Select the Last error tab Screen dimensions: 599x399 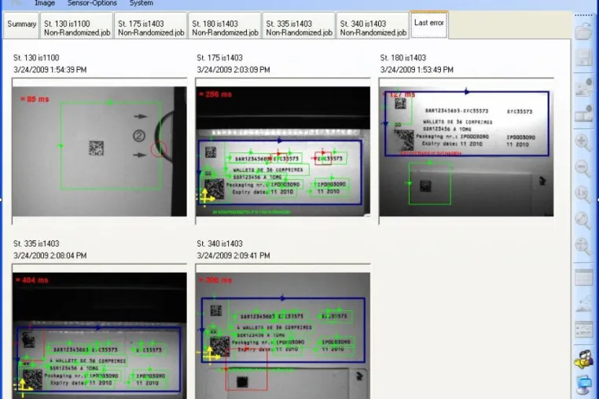point(429,24)
